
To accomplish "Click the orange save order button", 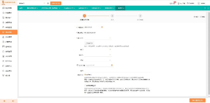I will (197, 100).
